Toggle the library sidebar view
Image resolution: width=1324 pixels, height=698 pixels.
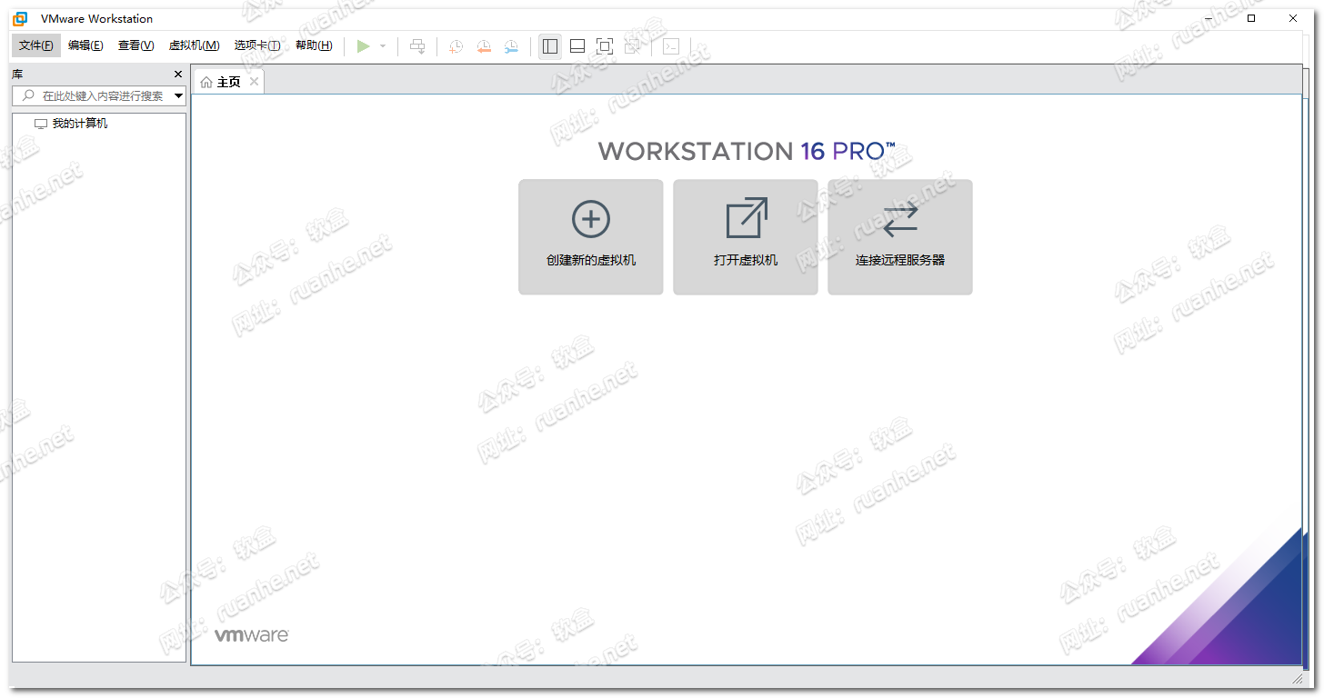tap(550, 46)
